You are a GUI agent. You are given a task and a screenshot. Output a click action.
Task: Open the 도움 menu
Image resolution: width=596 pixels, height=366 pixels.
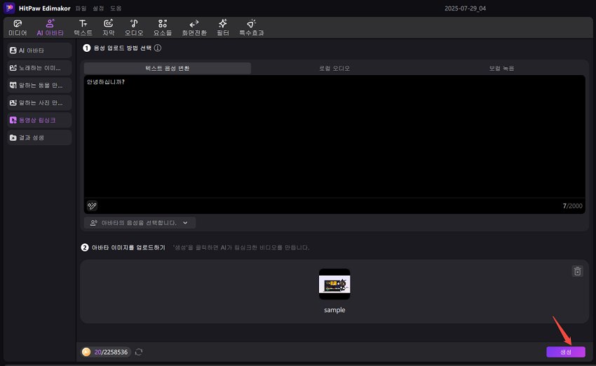[x=116, y=8]
